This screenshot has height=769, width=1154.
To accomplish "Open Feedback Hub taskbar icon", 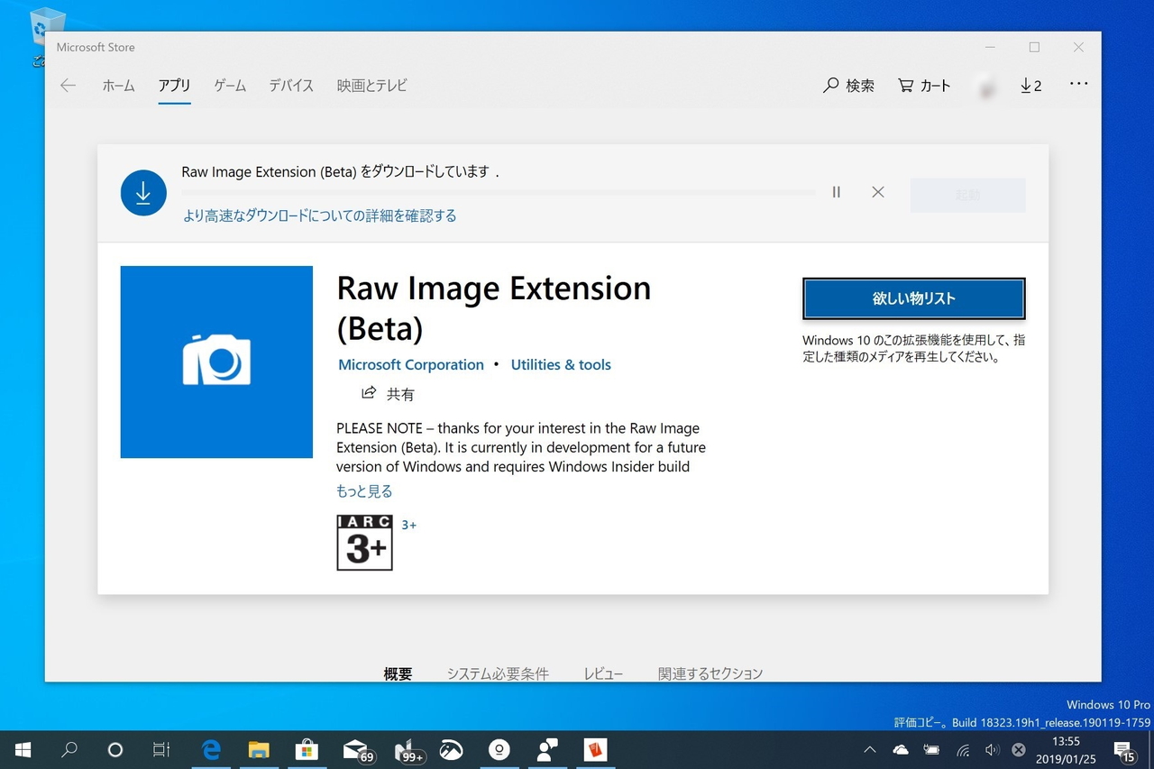I will [x=546, y=750].
